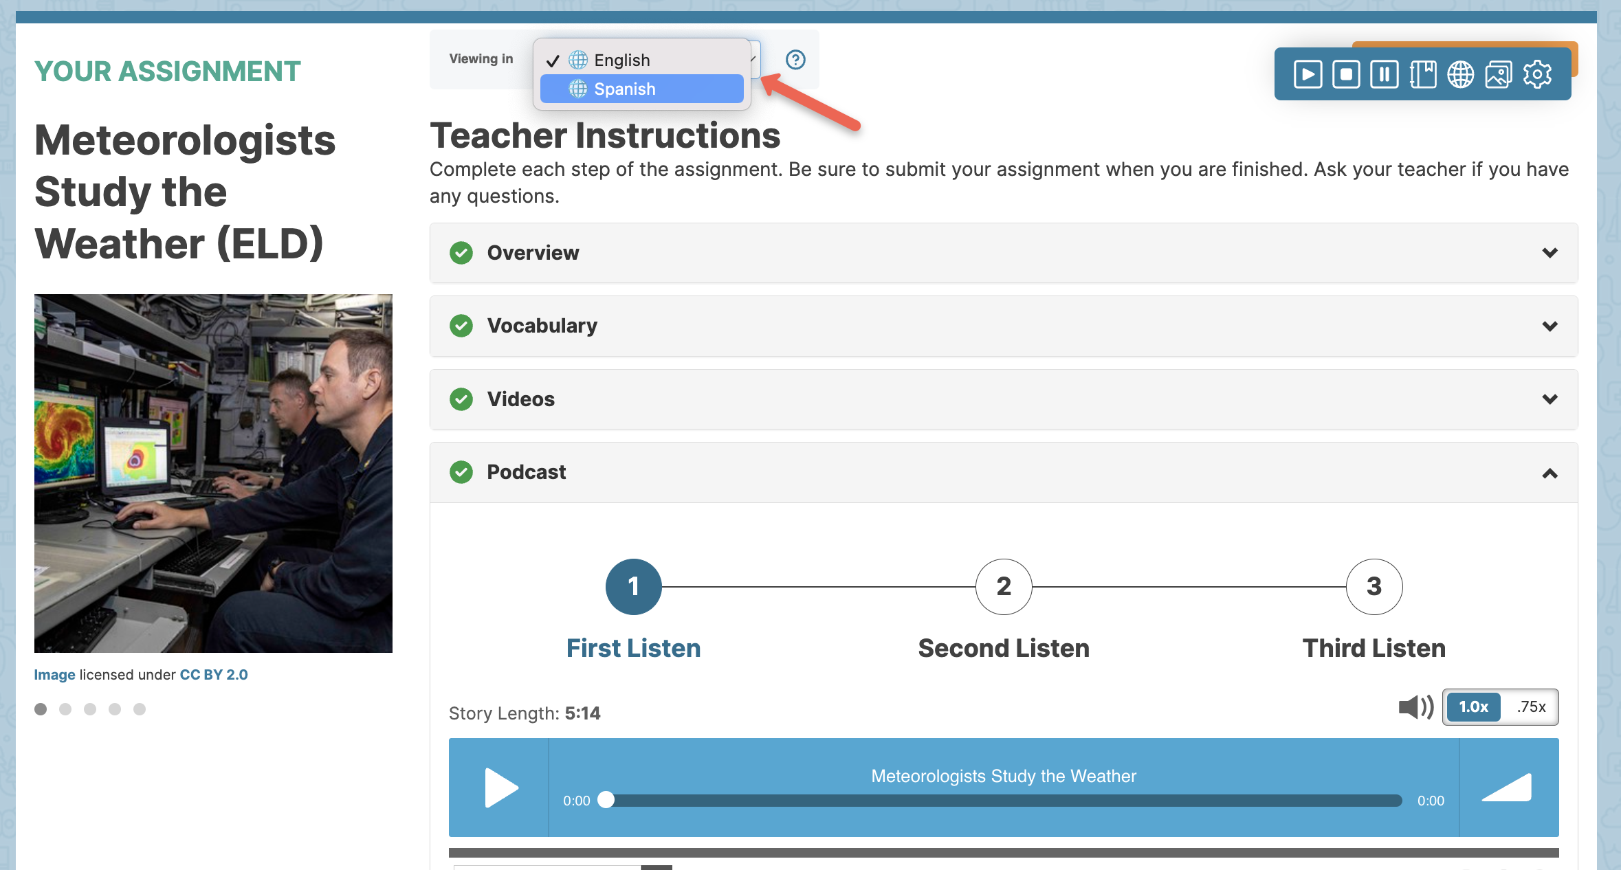Click the help question mark icon

tap(795, 60)
